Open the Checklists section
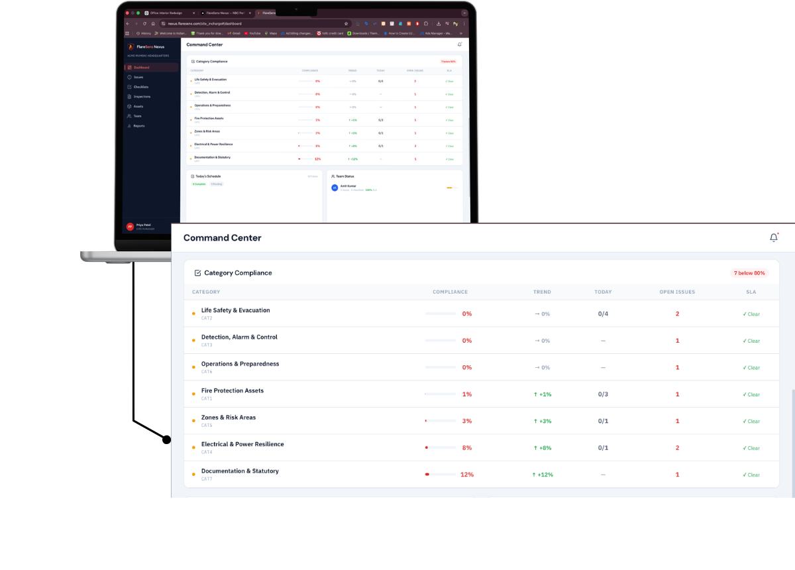 (x=139, y=87)
